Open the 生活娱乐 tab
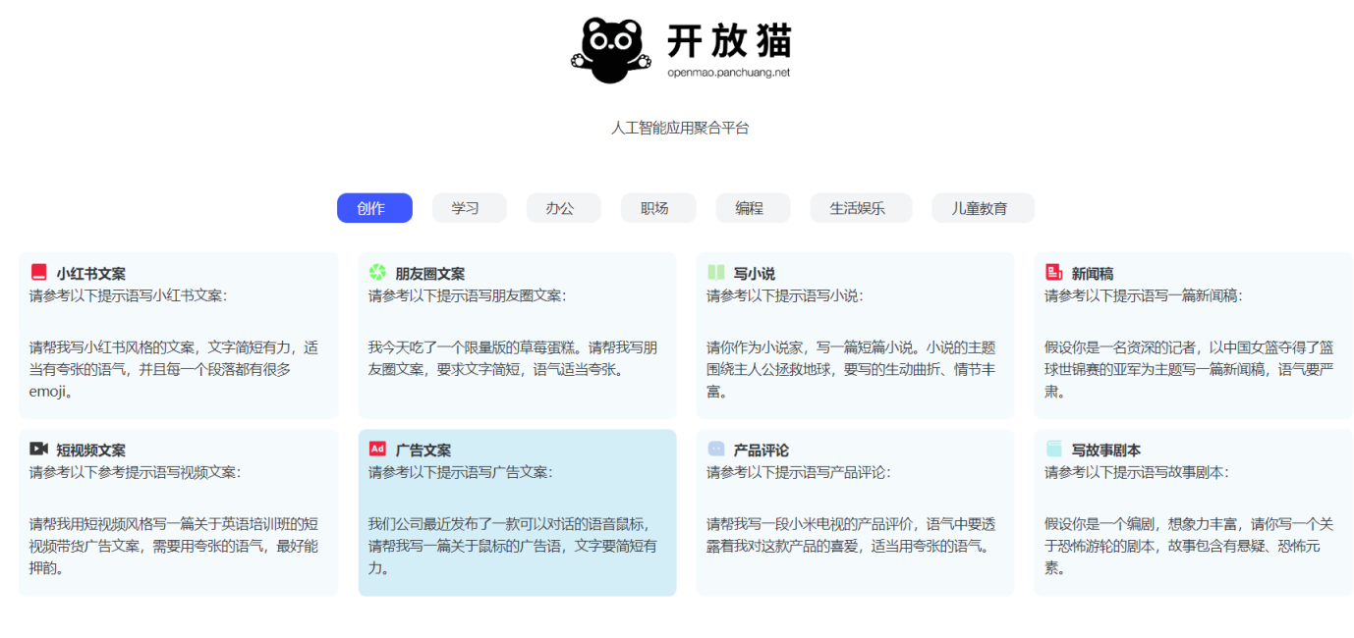 click(x=860, y=208)
